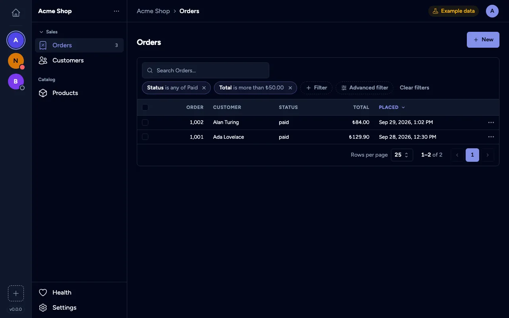Open the Rows per page 25 dropdown
509x318 pixels.
point(402,155)
